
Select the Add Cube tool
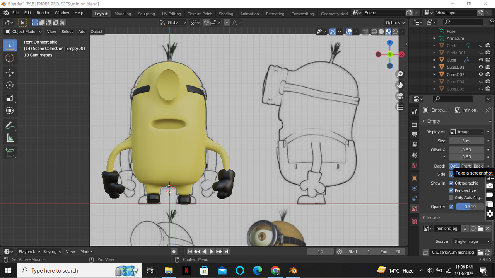point(10,153)
